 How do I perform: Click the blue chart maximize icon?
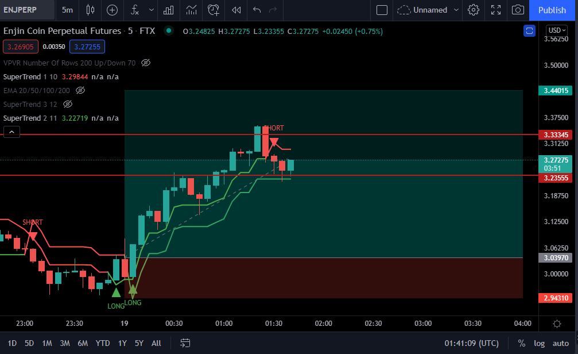[529, 30]
